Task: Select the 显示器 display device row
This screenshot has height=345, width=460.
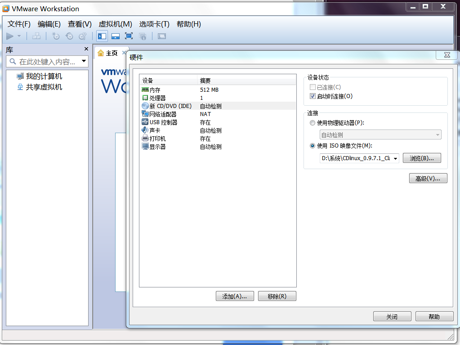Action: (218, 147)
